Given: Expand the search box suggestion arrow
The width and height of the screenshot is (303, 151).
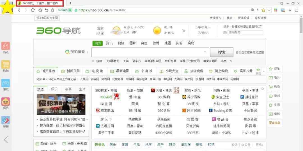Looking at the screenshot, I should 205,52.
